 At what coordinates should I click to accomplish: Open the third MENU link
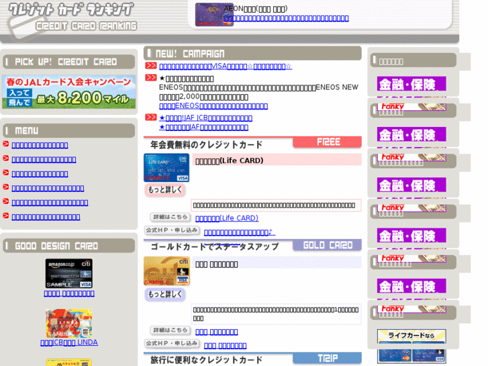tap(40, 174)
